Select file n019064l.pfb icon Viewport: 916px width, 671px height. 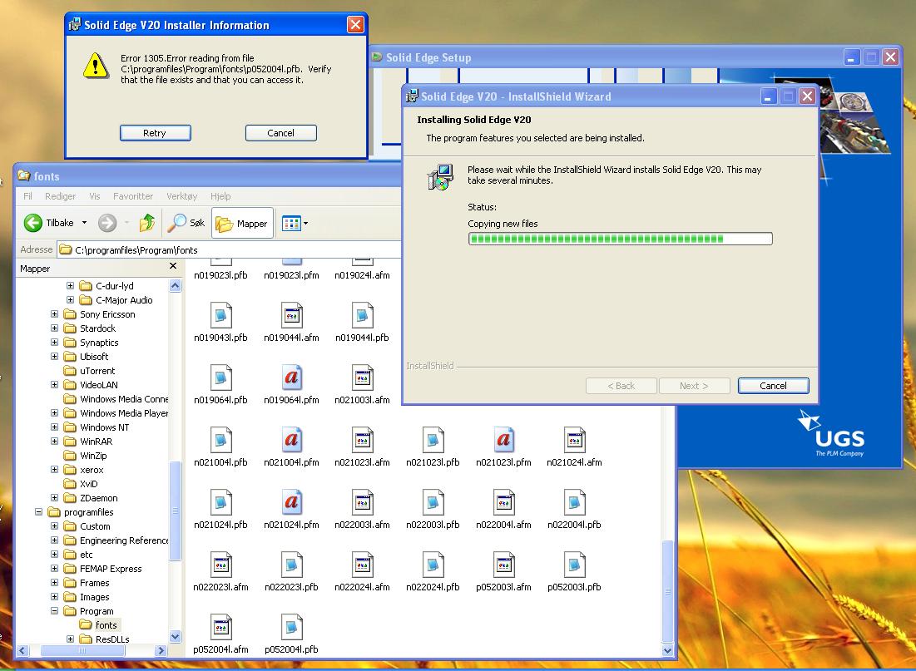coord(220,377)
